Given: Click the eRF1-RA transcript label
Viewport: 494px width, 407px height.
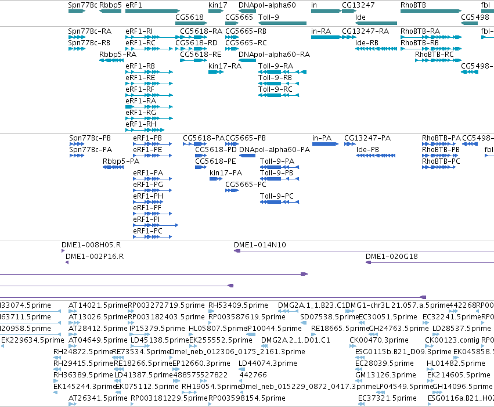Looking at the screenshot, I should point(140,101).
